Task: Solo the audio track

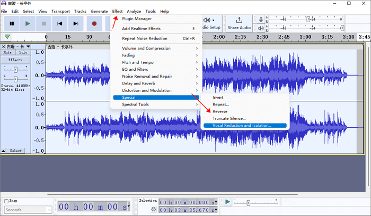Action: click(x=23, y=52)
